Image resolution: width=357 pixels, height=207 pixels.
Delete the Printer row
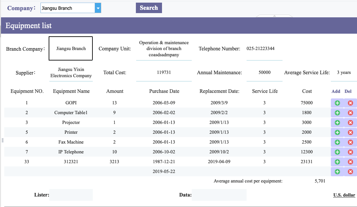350,132
